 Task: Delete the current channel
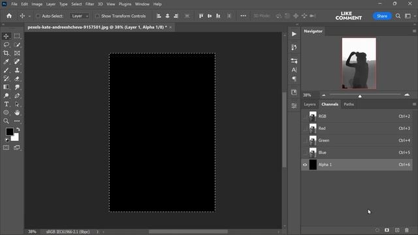[406, 230]
